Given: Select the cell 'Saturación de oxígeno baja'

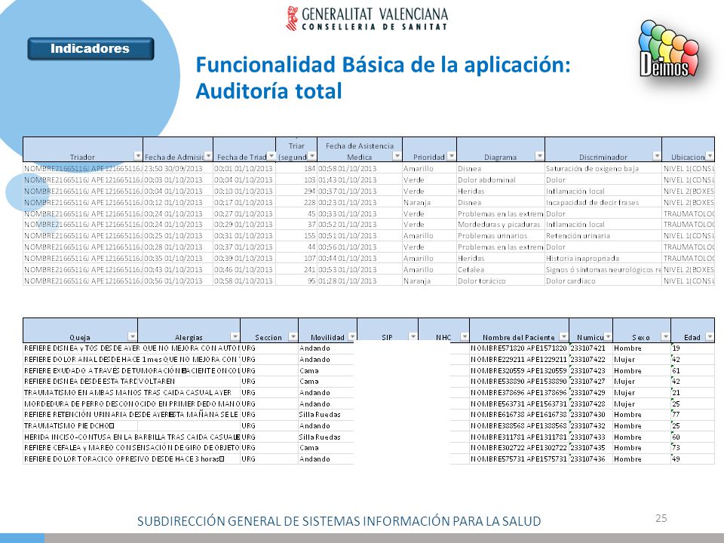Looking at the screenshot, I should point(603,168).
